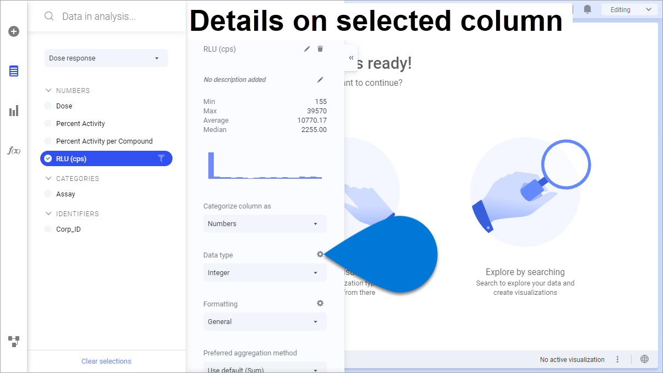
Task: Open the Visualization types bar chart icon
Action: coord(14,111)
